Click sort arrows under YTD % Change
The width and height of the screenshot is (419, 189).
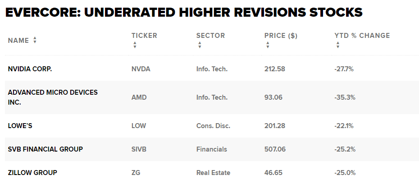[337, 45]
